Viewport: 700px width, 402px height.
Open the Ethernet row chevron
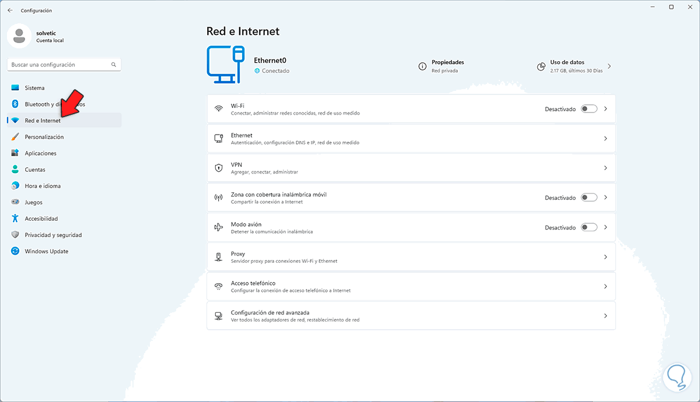[605, 139]
